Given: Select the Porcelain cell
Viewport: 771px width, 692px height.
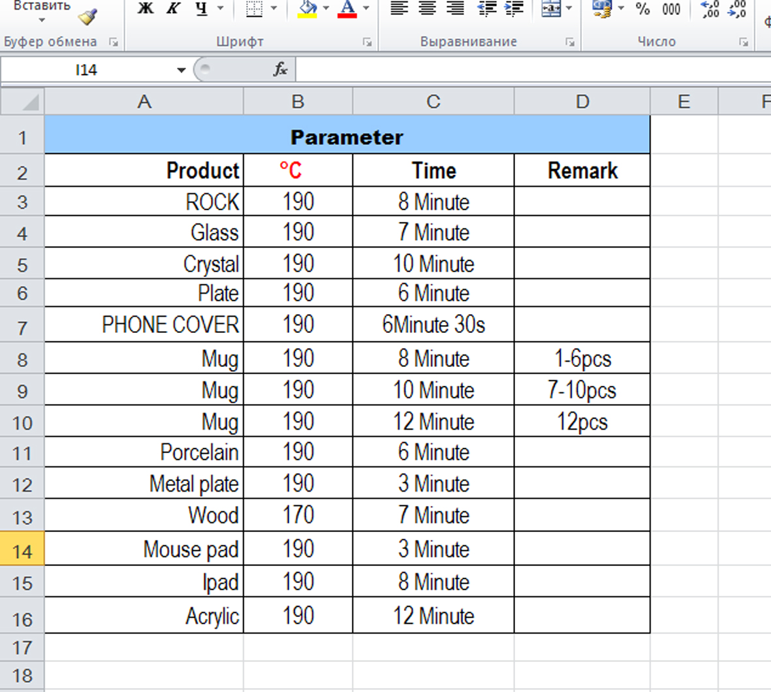Looking at the screenshot, I should (x=144, y=452).
